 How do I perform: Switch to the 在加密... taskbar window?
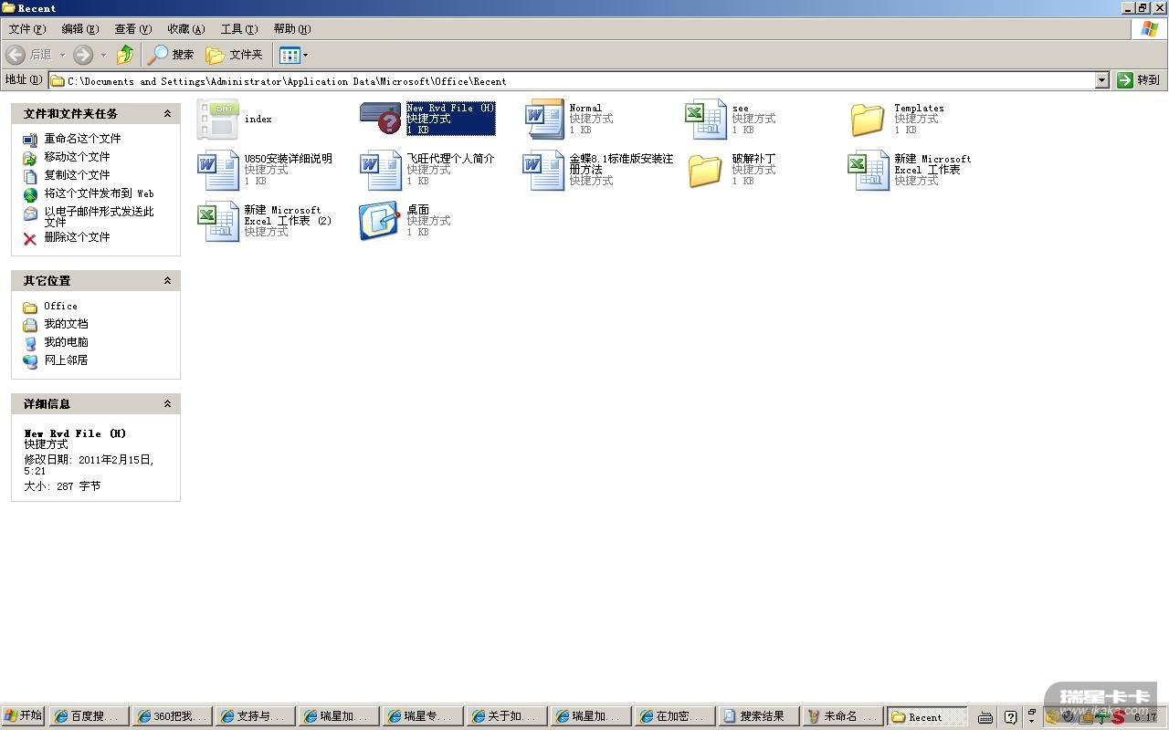[674, 716]
